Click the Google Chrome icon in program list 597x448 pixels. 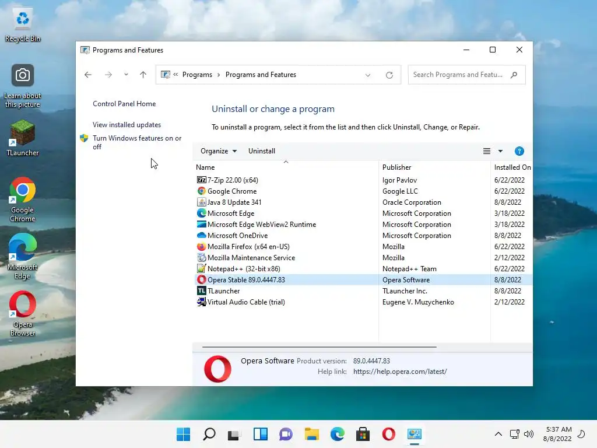point(201,191)
